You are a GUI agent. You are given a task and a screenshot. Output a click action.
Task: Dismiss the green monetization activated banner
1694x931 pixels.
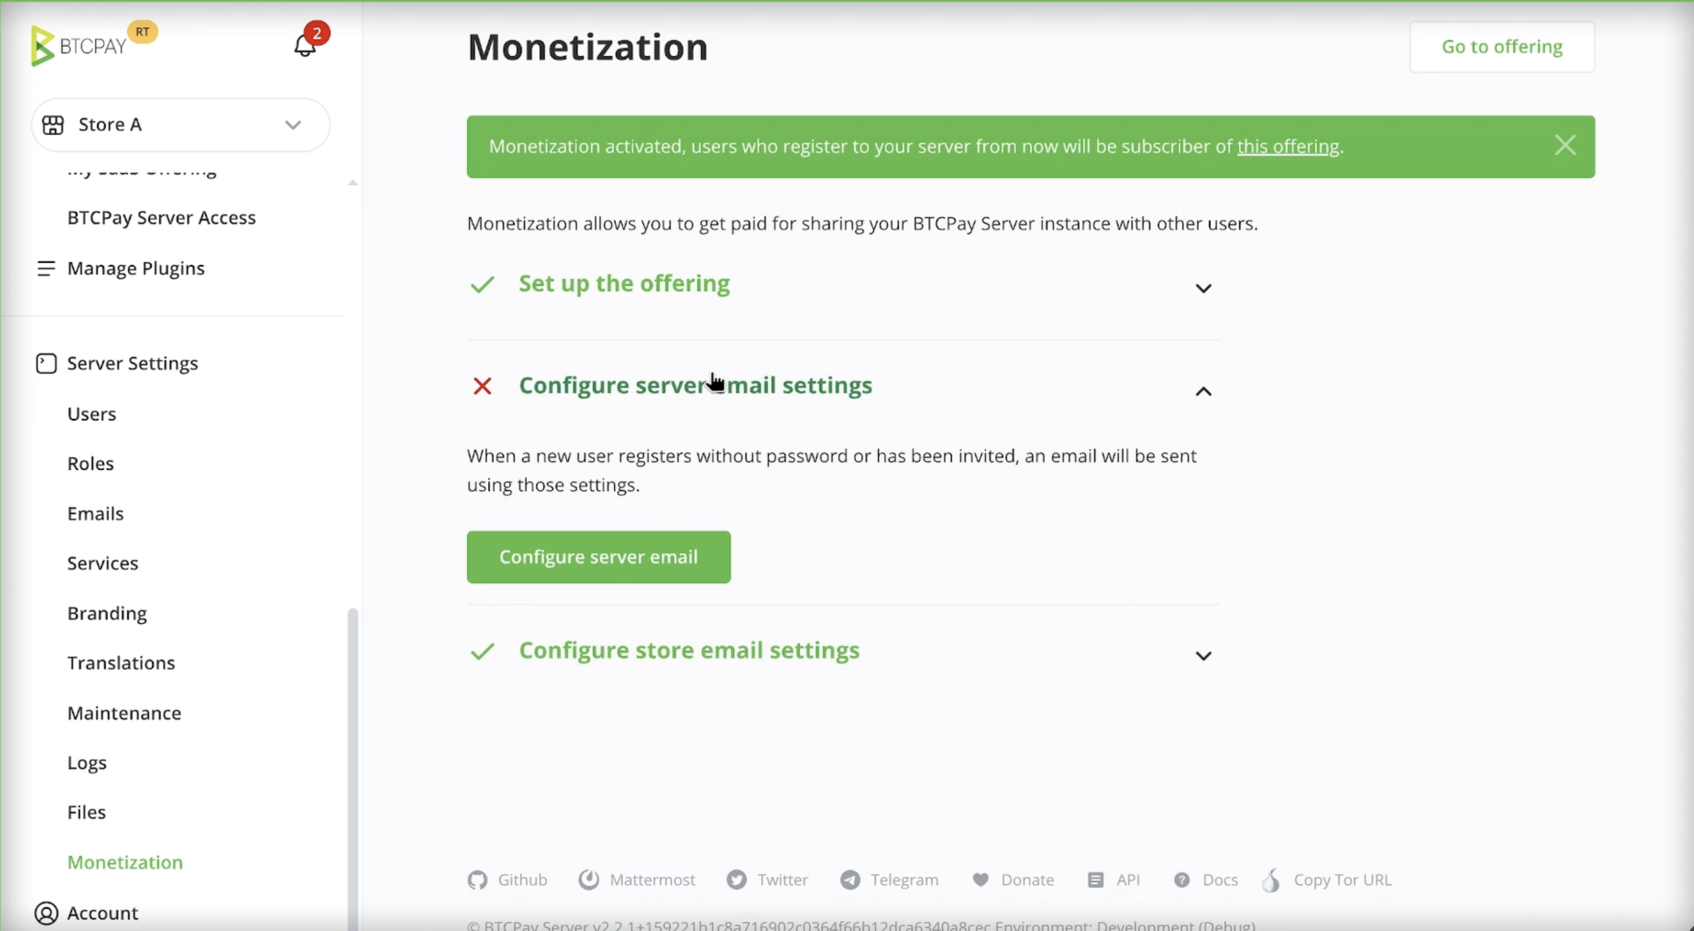coord(1566,145)
